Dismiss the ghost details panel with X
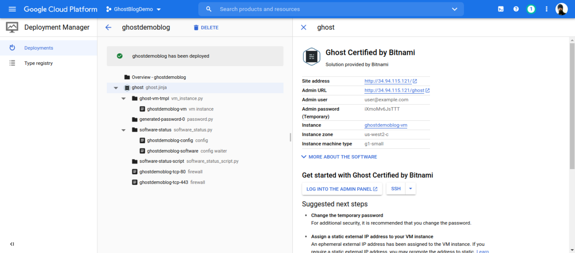The image size is (575, 253). click(x=304, y=27)
